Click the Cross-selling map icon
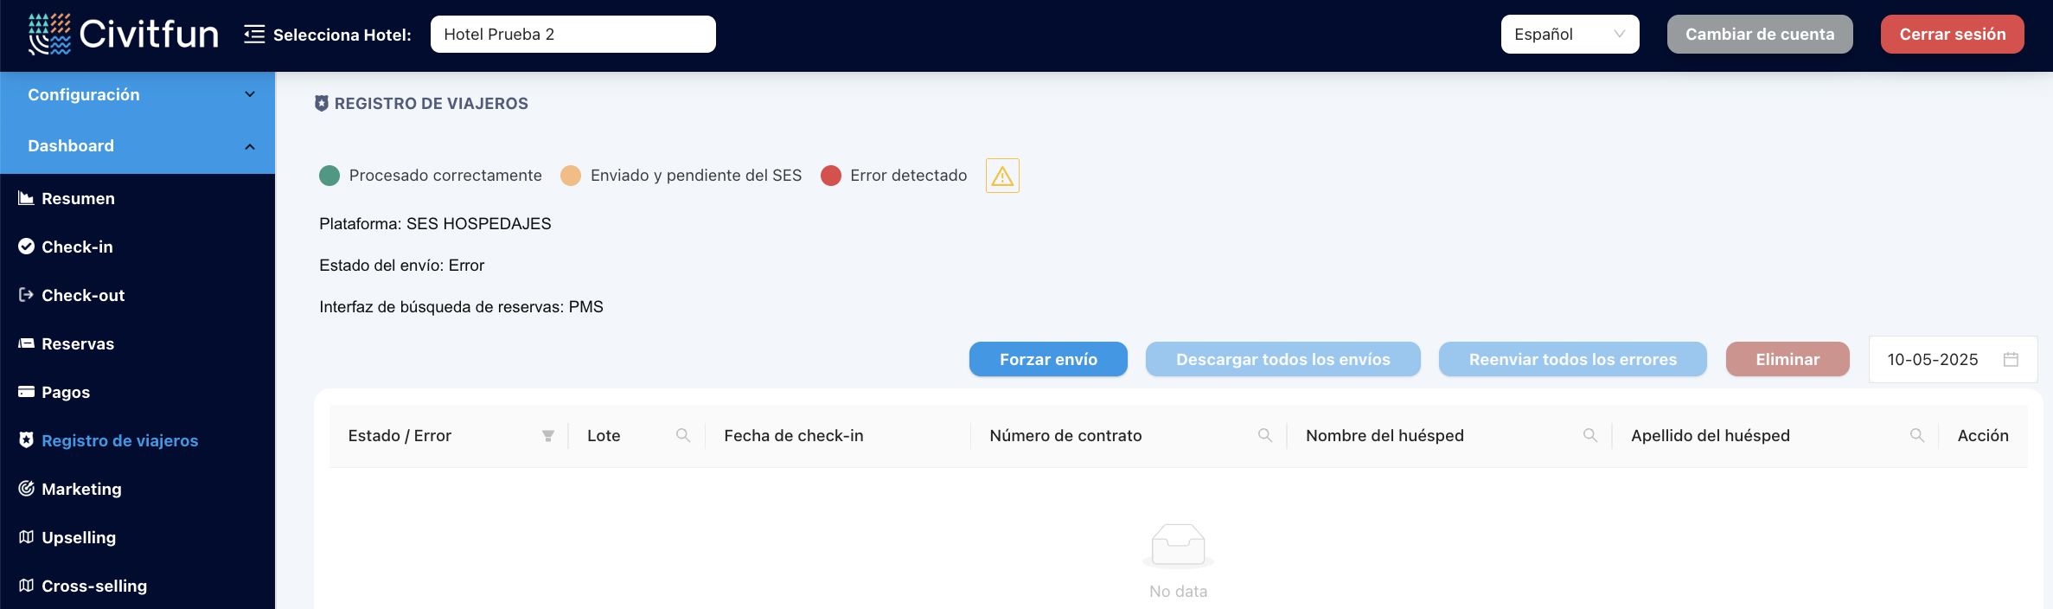Screen dimensions: 2053x609 click(27, 586)
